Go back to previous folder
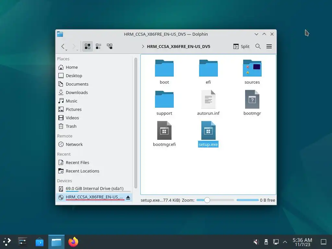 click(63, 46)
